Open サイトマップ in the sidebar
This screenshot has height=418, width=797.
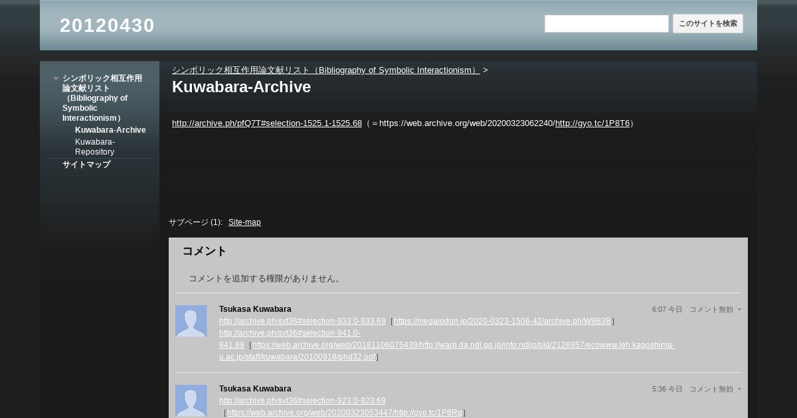coord(86,165)
